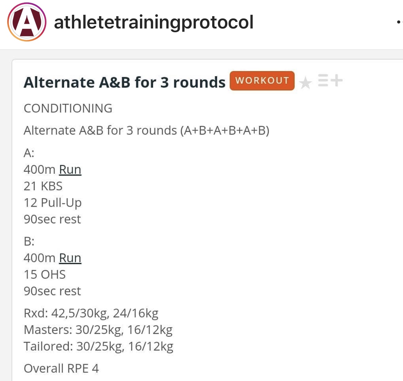The width and height of the screenshot is (403, 381).
Task: Open the athletetrainingprotocol profile avatar
Action: pyautogui.click(x=27, y=22)
